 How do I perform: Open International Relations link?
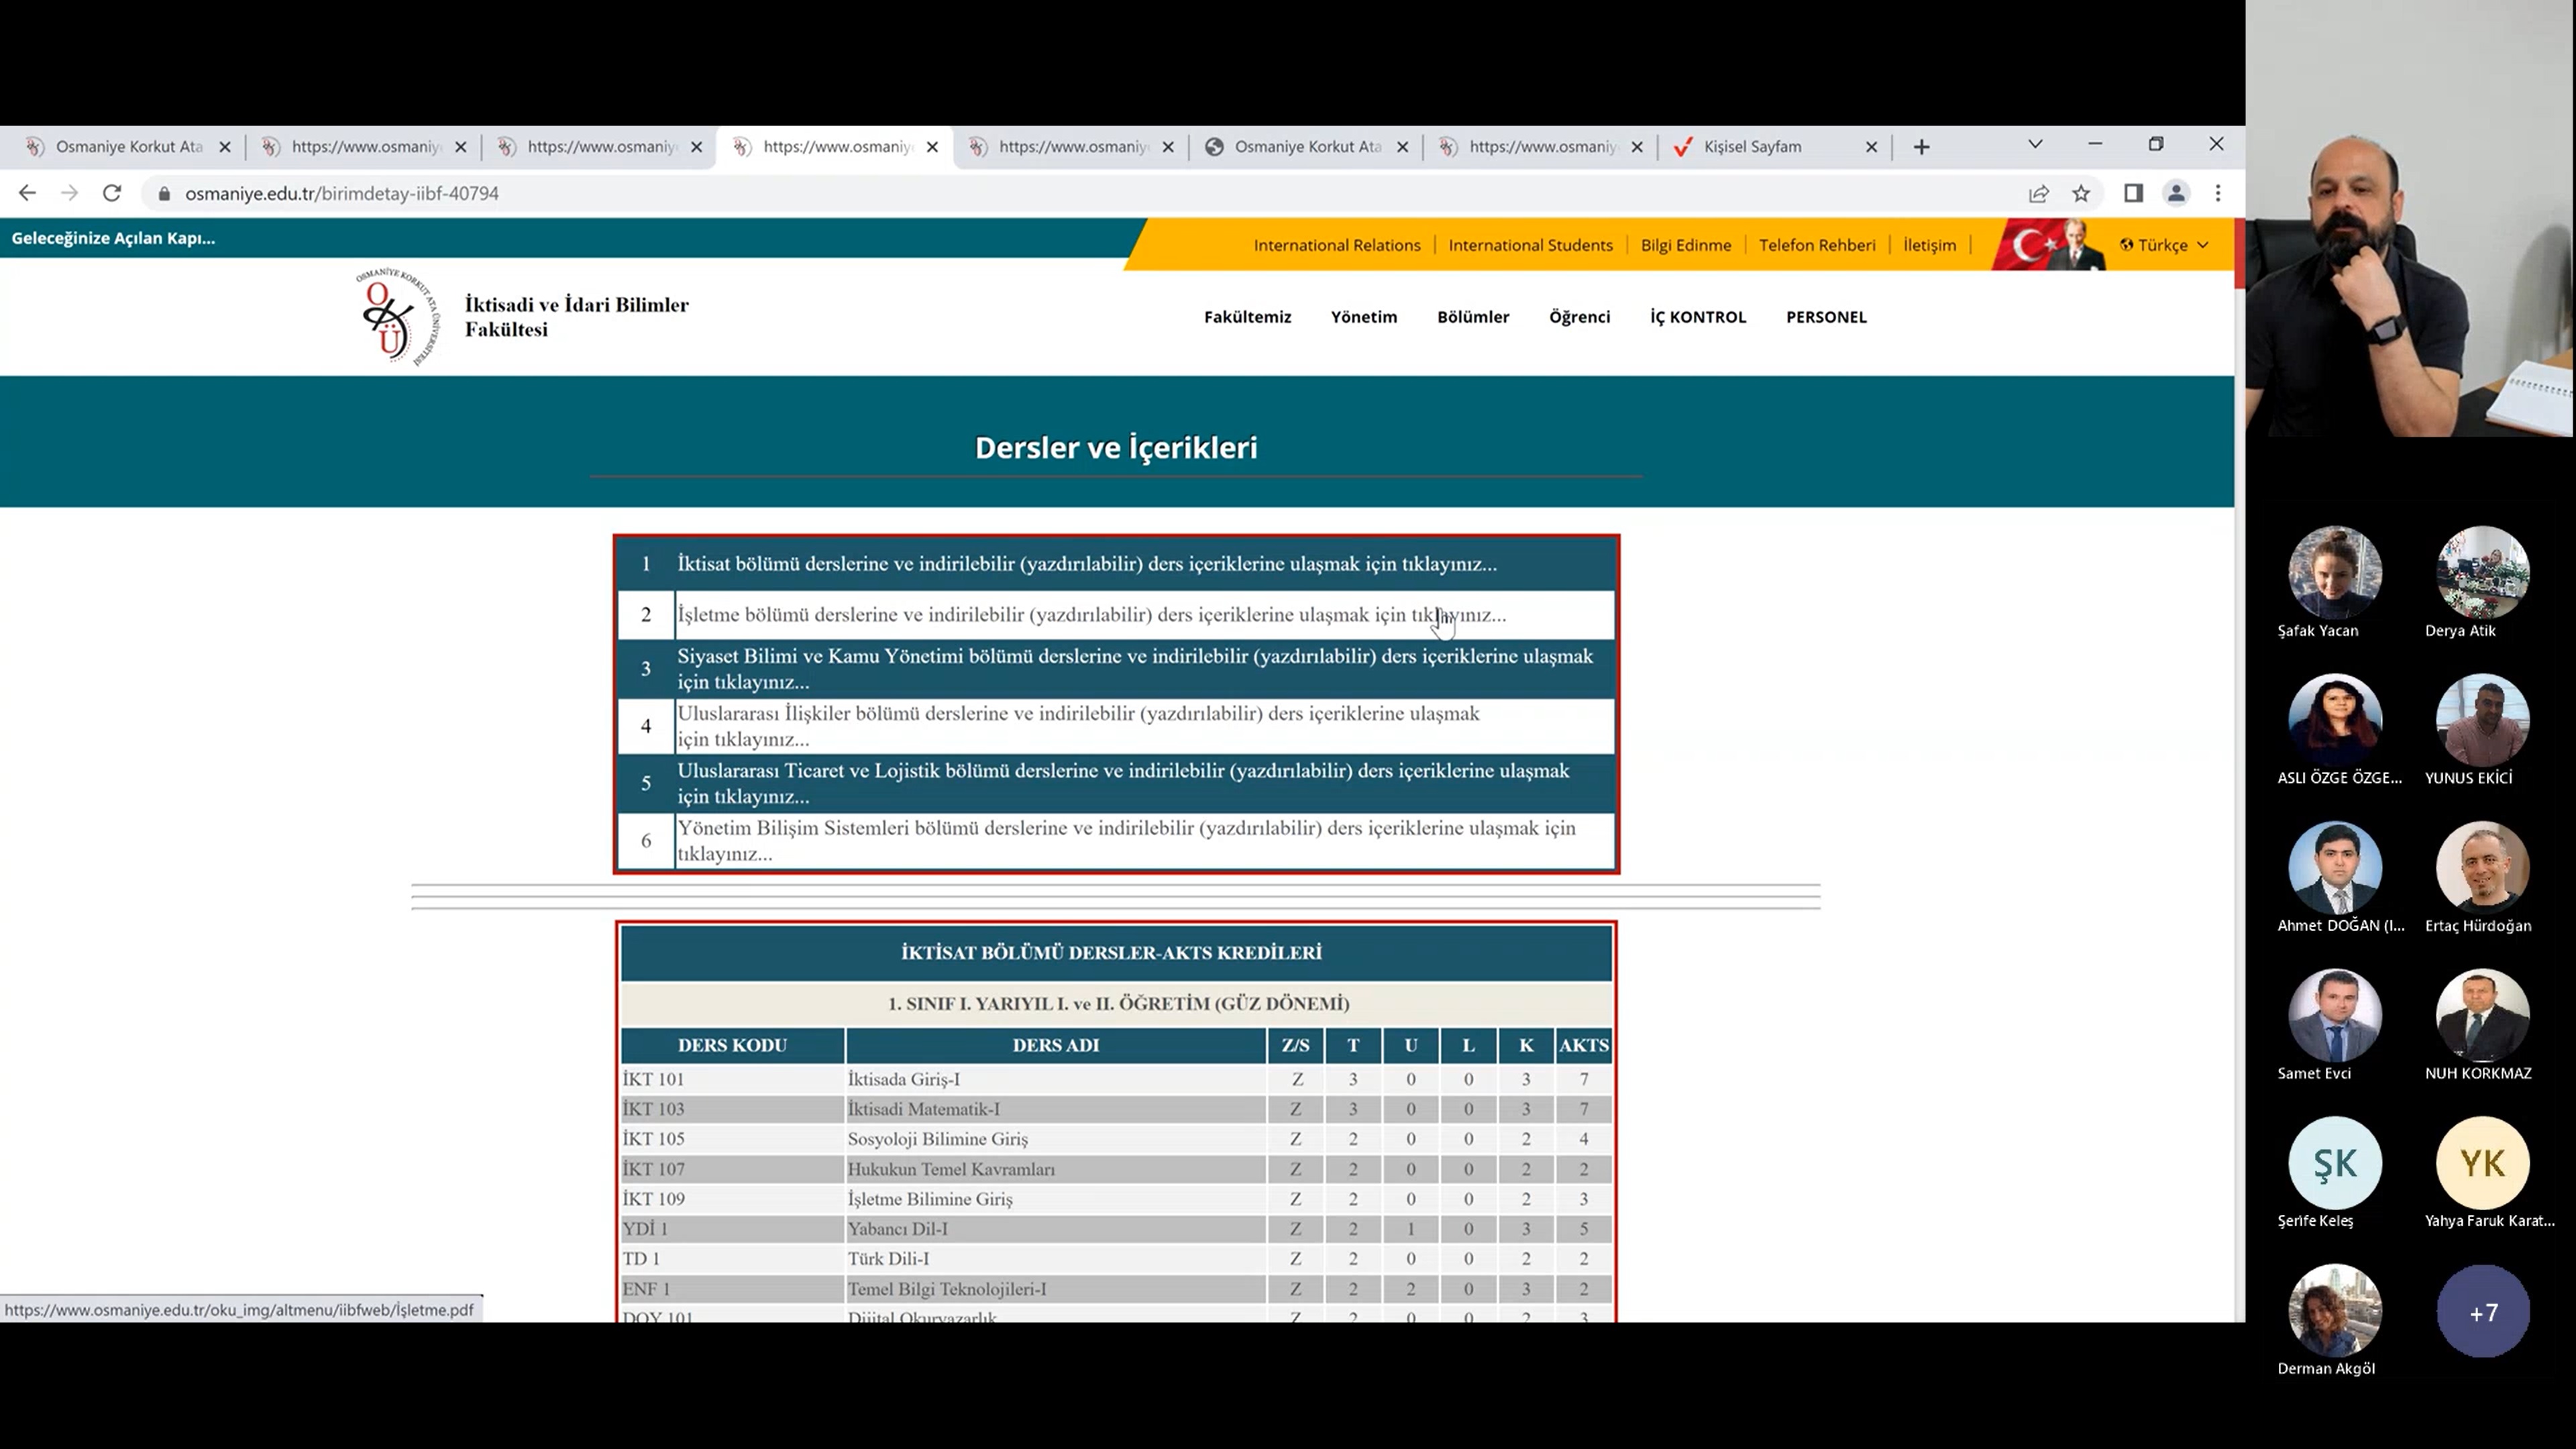(1336, 245)
